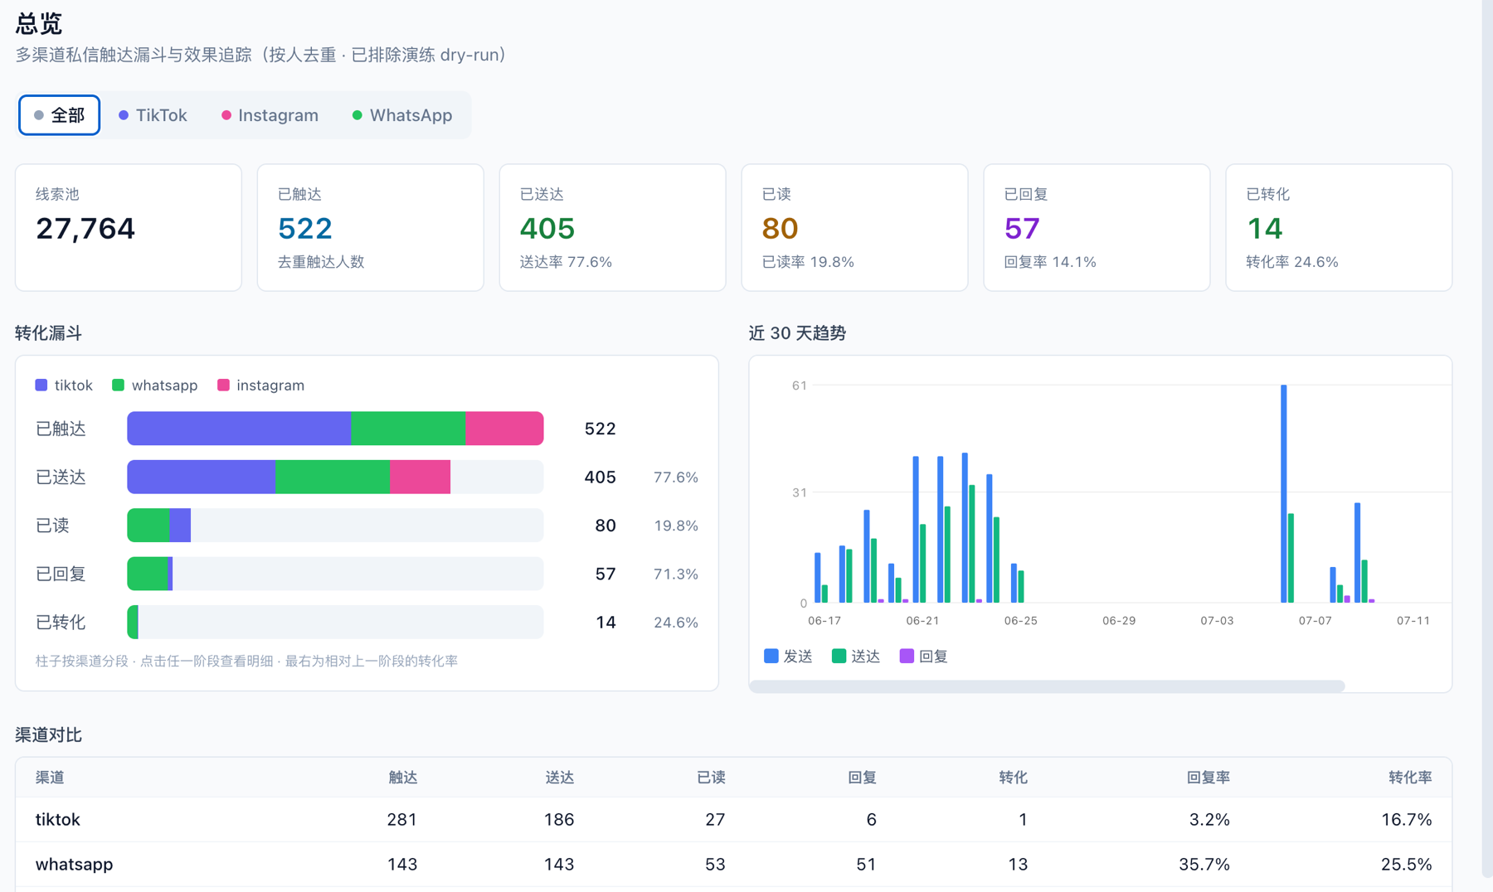Click the 07-07 date axis label
The width and height of the screenshot is (1493, 892).
(1315, 620)
